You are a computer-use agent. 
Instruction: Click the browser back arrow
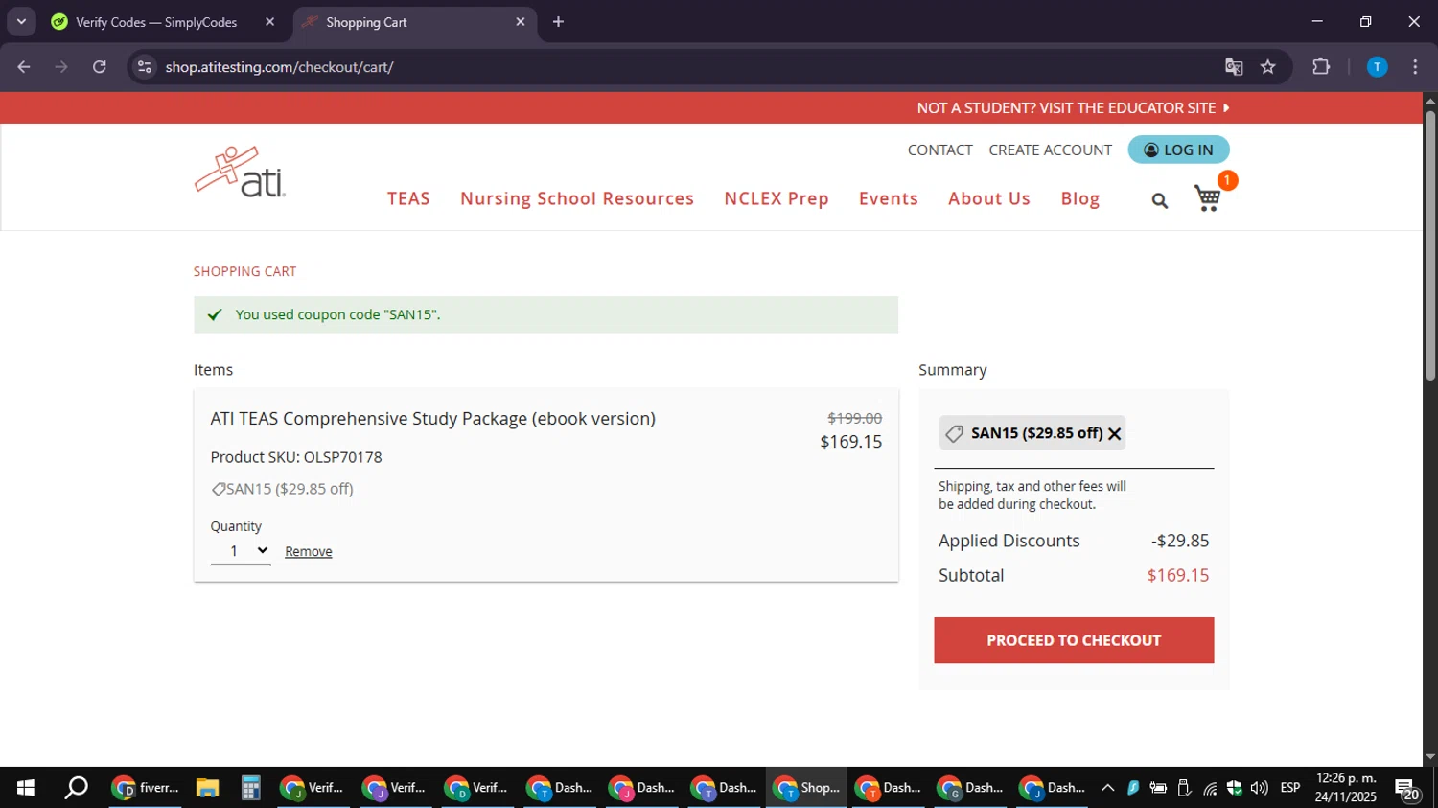[x=24, y=67]
